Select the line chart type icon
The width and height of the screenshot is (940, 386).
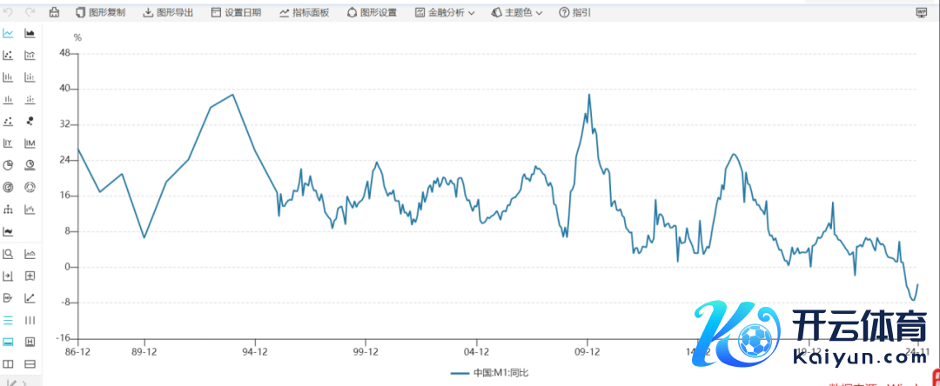click(x=9, y=34)
